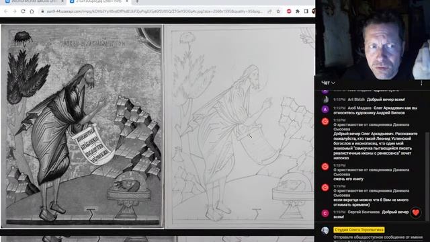This screenshot has height=242, width=430.
Task: Click red avatar beside Леонид Успенский message
Action: 325,121
